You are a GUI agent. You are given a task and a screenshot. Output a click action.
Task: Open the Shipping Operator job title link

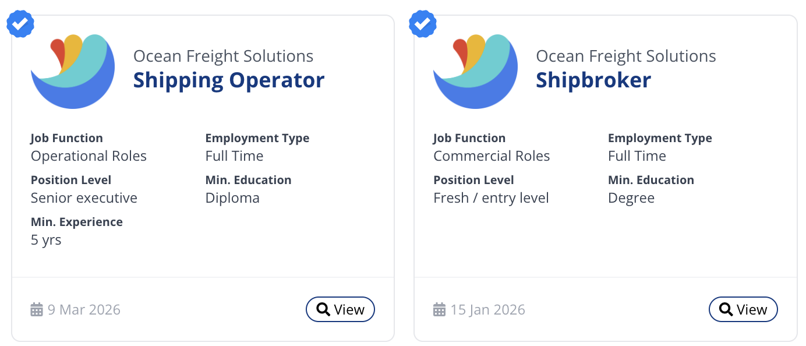coord(229,80)
